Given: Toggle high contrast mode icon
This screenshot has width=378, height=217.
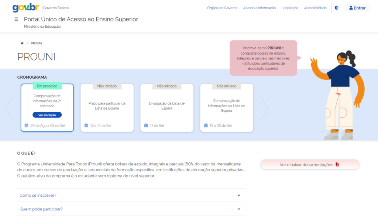Looking at the screenshot, I should tap(336, 8).
